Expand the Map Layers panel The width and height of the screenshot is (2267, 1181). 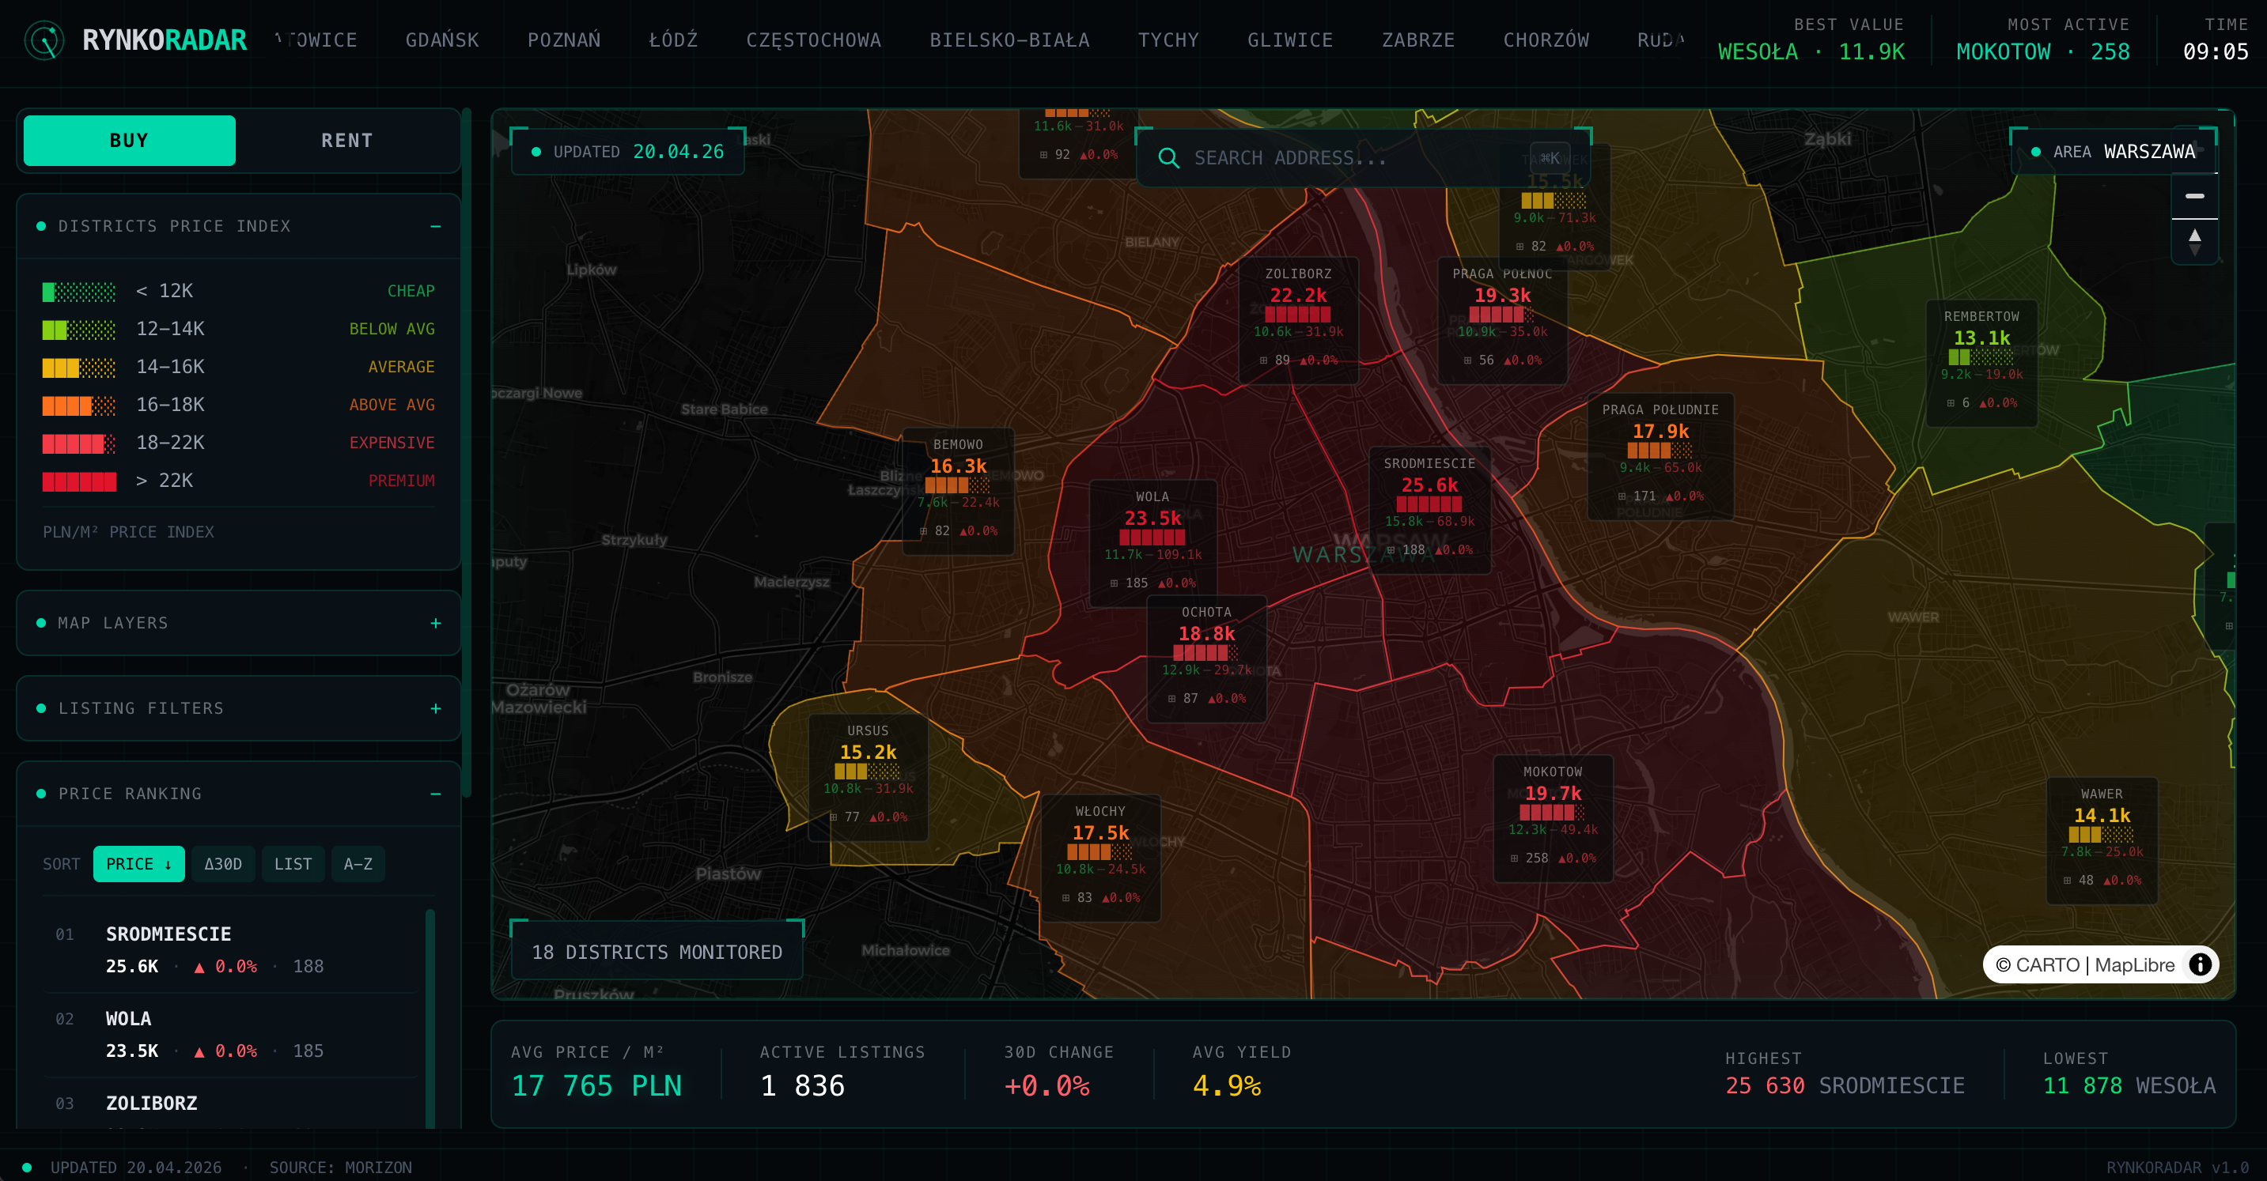coord(435,623)
